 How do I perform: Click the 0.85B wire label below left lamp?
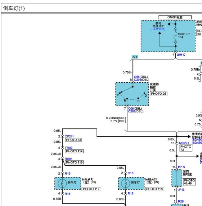coord(57,199)
